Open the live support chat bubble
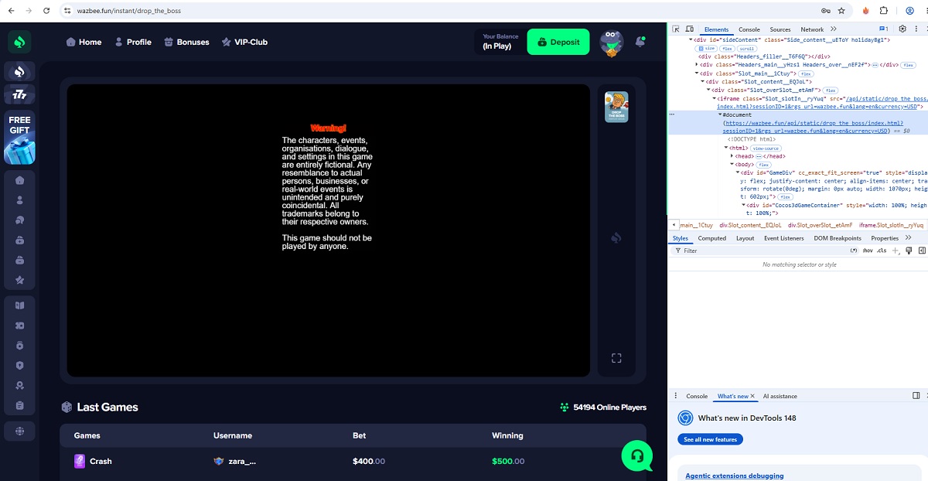This screenshot has width=928, height=481. [637, 455]
